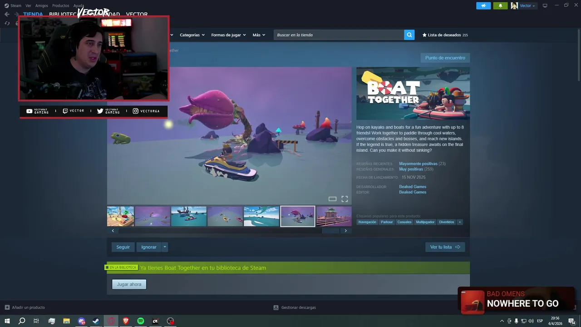
Task: Switch to the TIENDA tab
Action: point(33,14)
